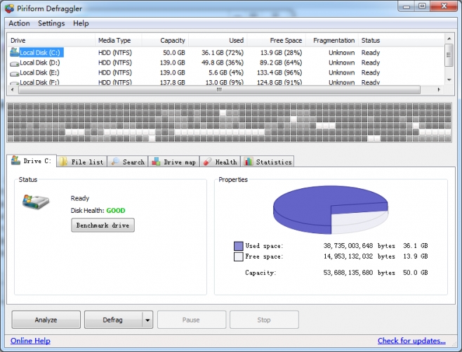Maximize the Defraggler window
The height and width of the screenshot is (352, 462).
(x=422, y=6)
